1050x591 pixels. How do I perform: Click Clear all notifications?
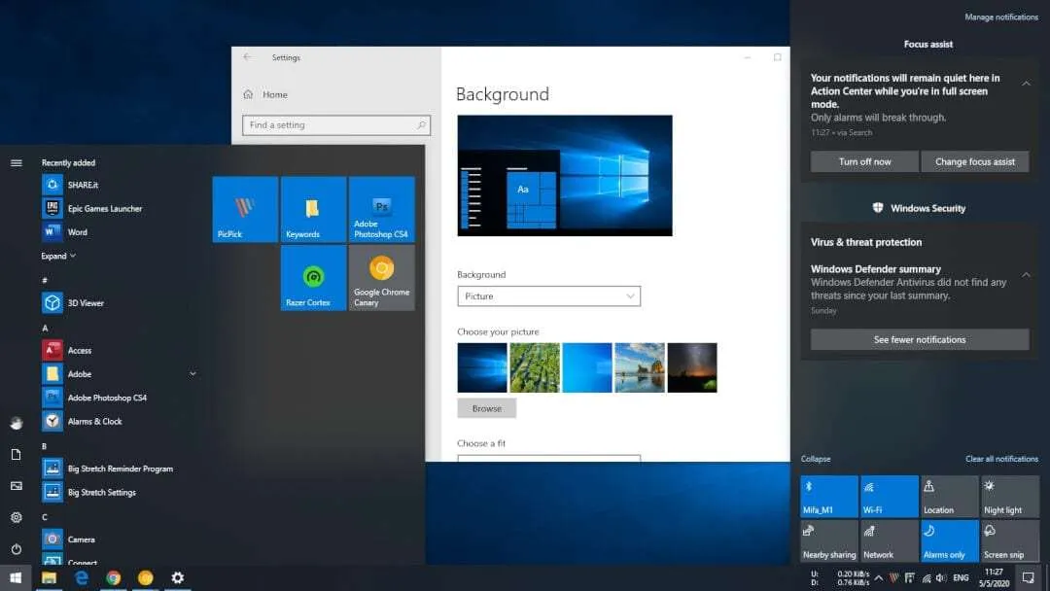pyautogui.click(x=1001, y=459)
